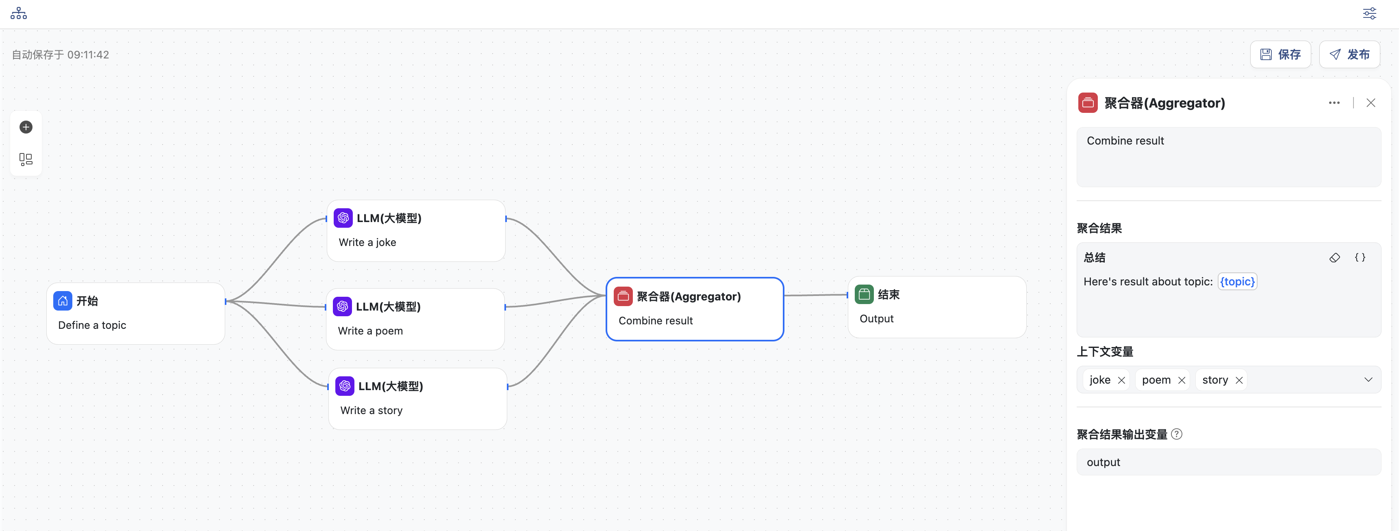Select the 结束 Output end node

(x=936, y=307)
